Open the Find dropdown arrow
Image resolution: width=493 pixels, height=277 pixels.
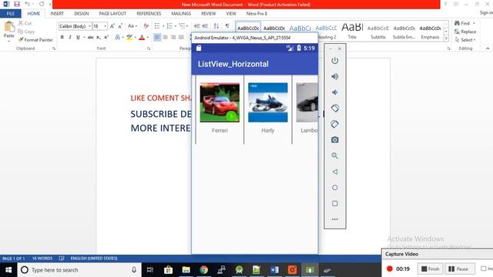474,23
